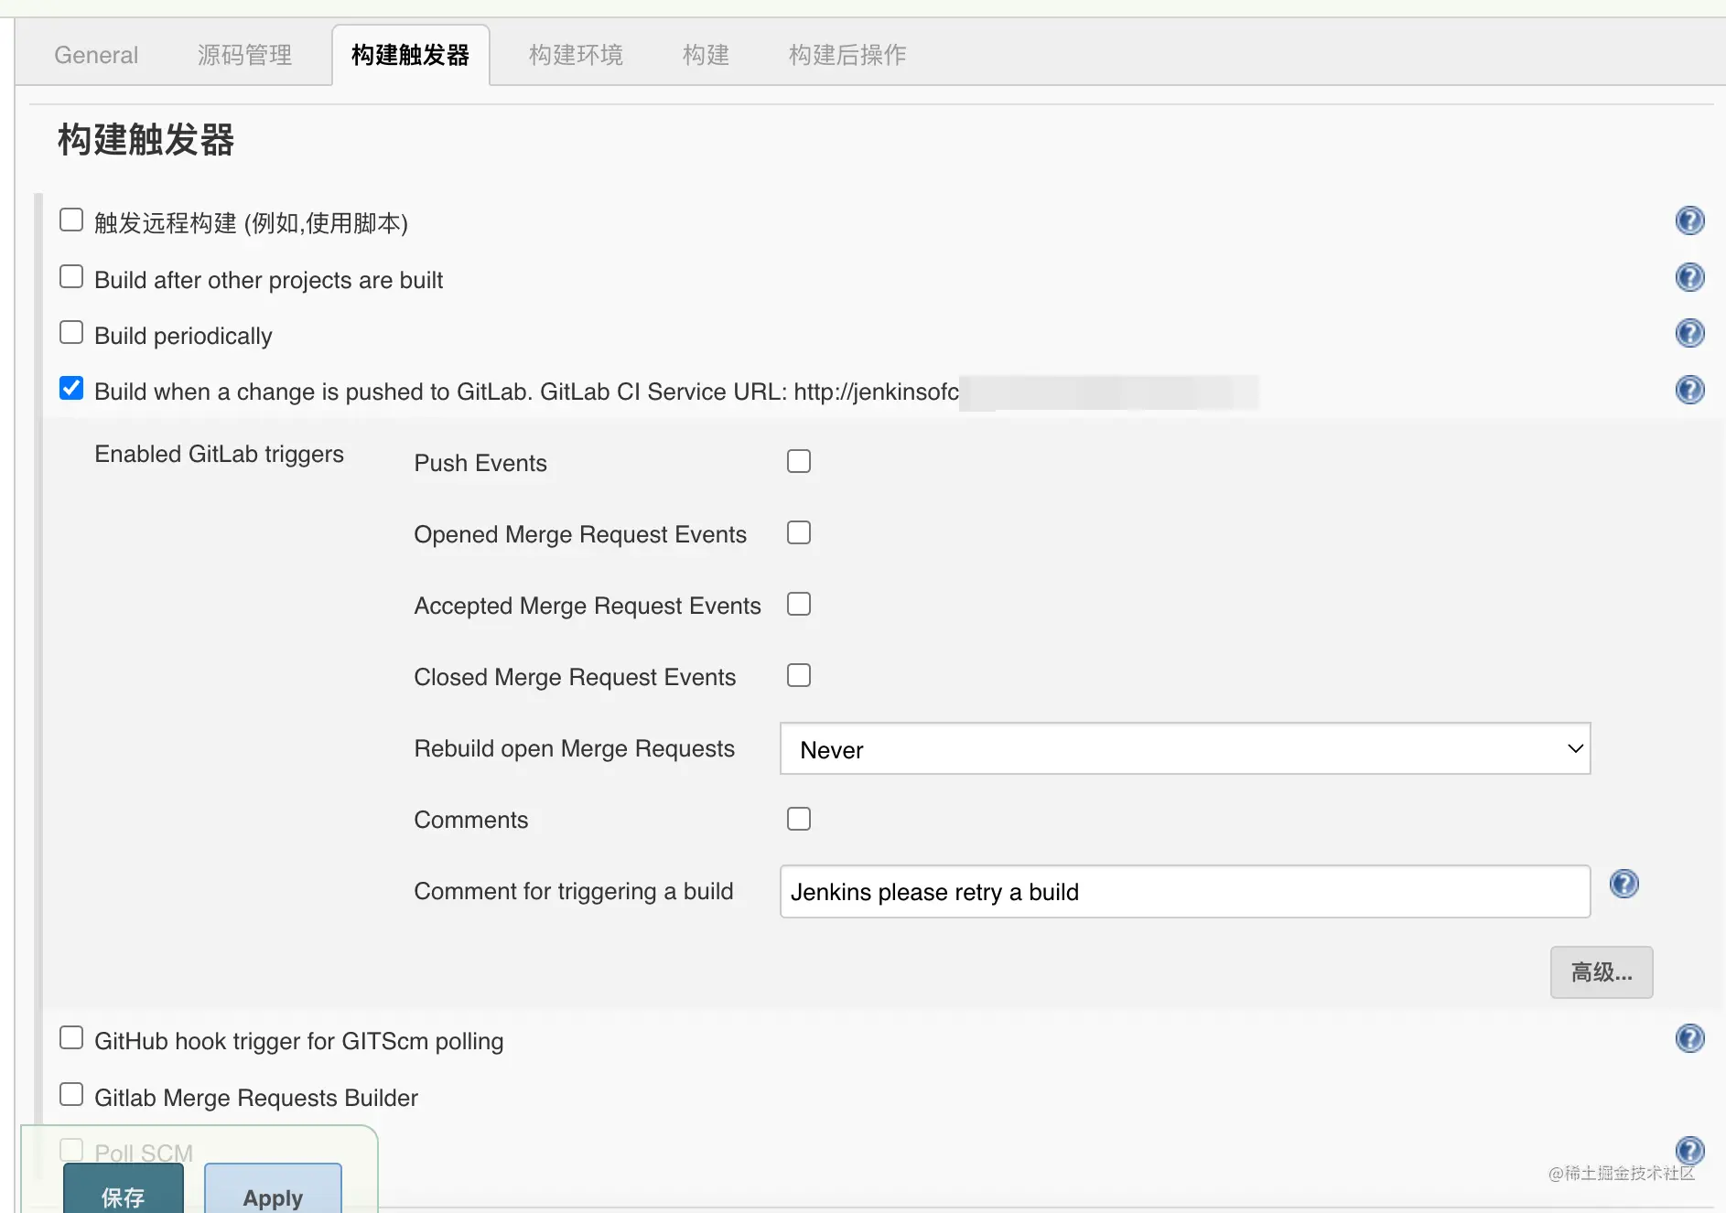The height and width of the screenshot is (1213, 1726).
Task: Check Build after other projects are built
Action: [x=71, y=276]
